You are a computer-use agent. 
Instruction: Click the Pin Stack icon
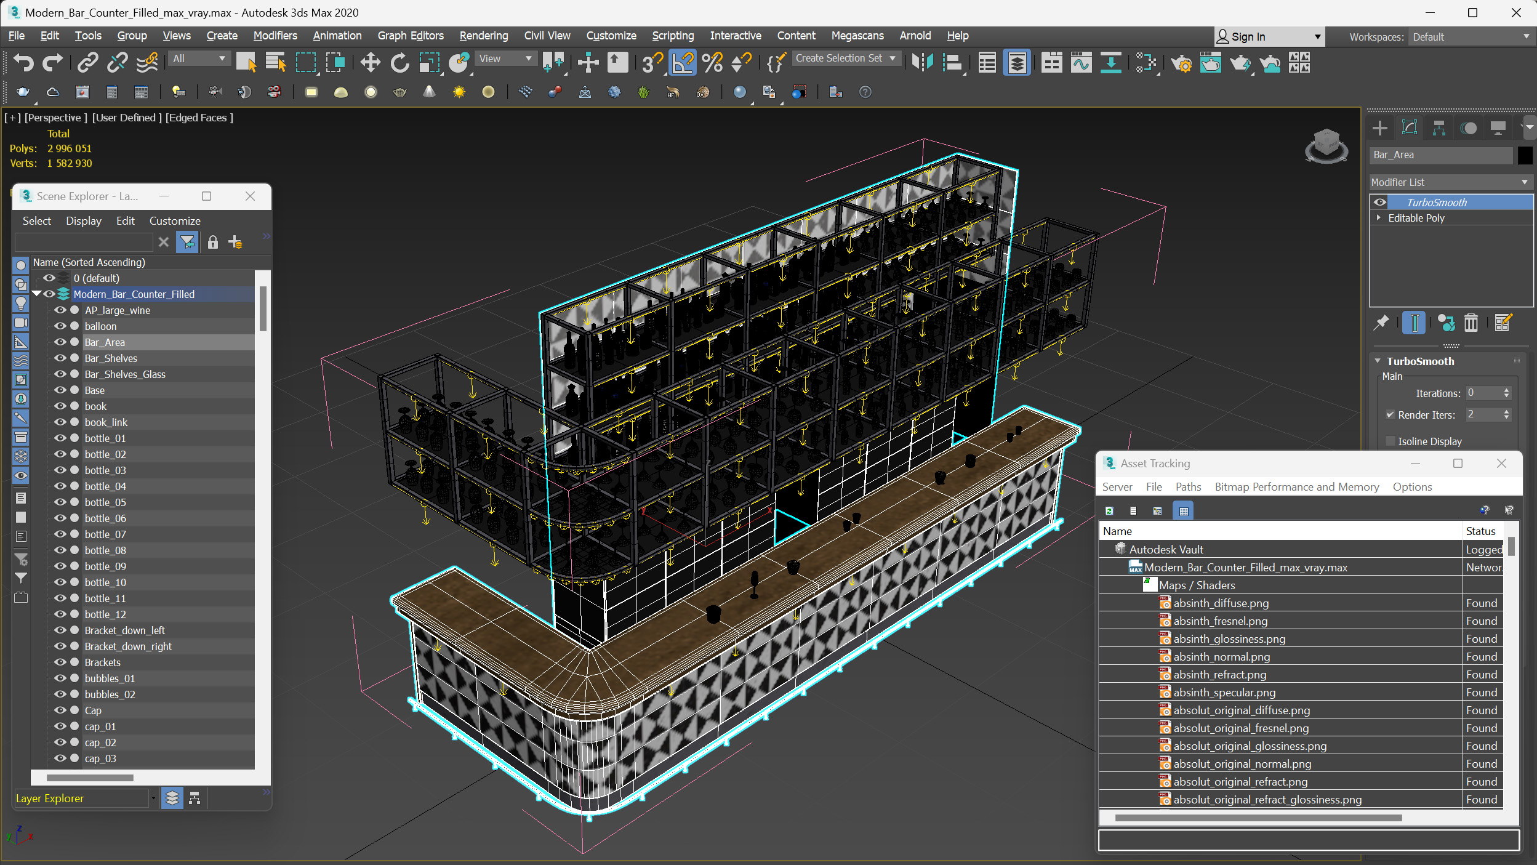(x=1381, y=323)
